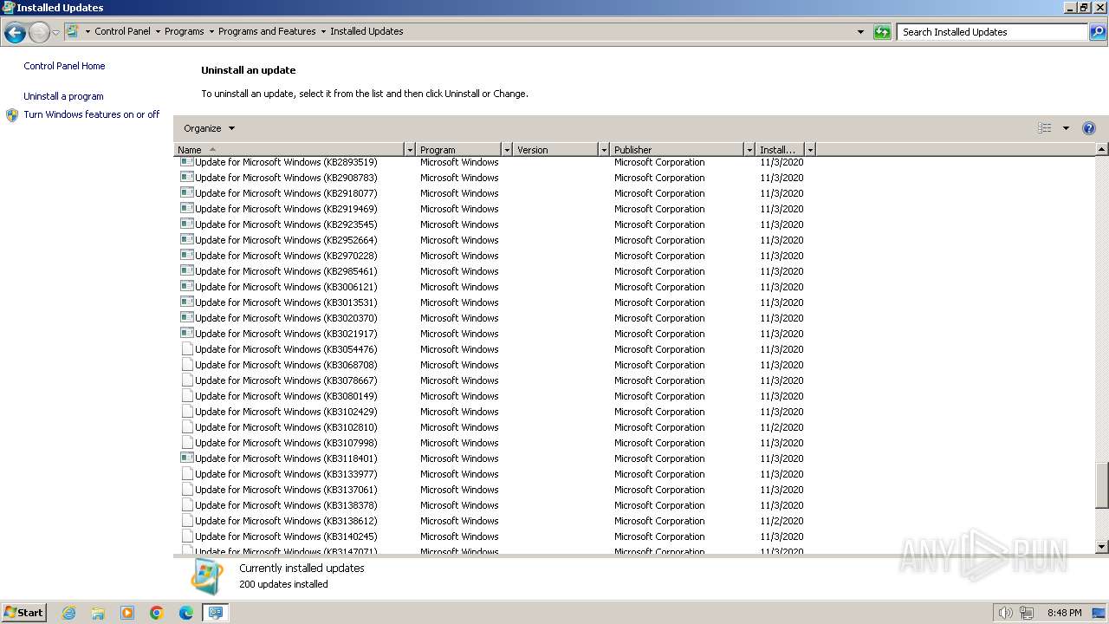
Task: Open Internet Explorer from taskbar
Action: point(68,613)
